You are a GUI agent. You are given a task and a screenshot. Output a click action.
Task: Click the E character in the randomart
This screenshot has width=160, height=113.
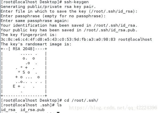[x=14, y=86]
